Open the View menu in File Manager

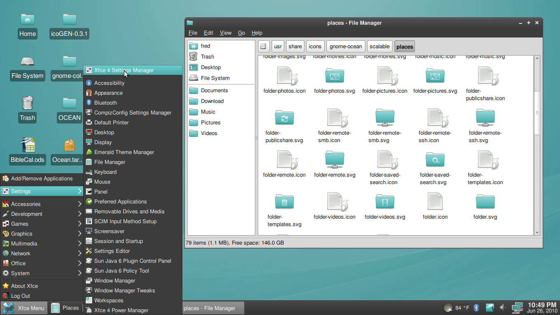coord(226,33)
